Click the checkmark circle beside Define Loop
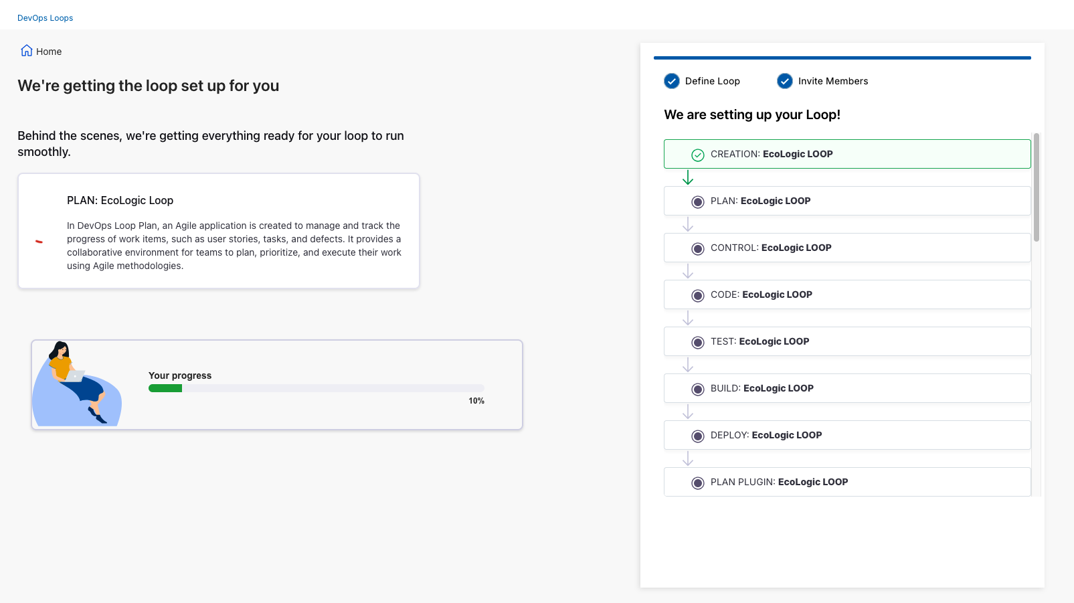 pos(672,81)
